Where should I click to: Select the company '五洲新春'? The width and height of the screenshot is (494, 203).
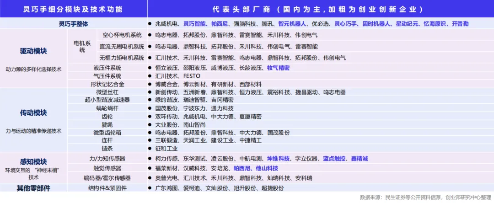point(194,92)
